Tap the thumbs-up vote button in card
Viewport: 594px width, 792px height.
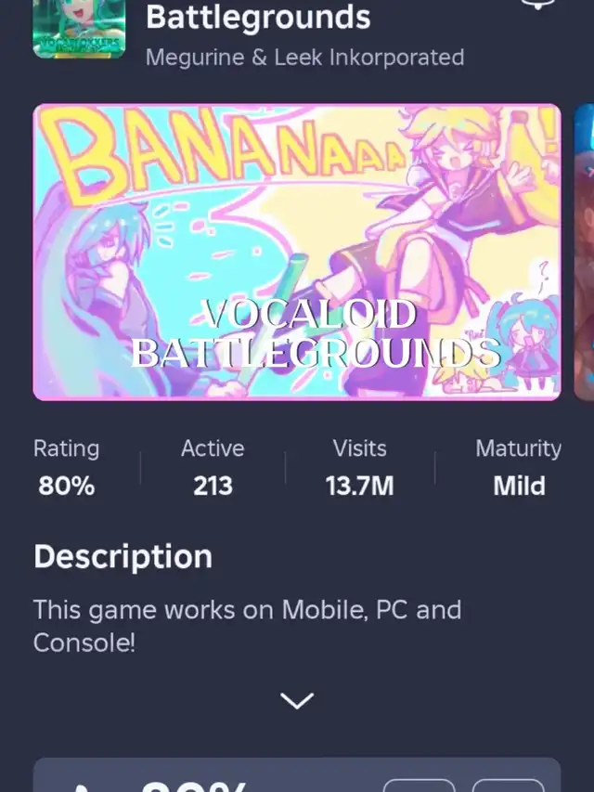tap(420, 786)
